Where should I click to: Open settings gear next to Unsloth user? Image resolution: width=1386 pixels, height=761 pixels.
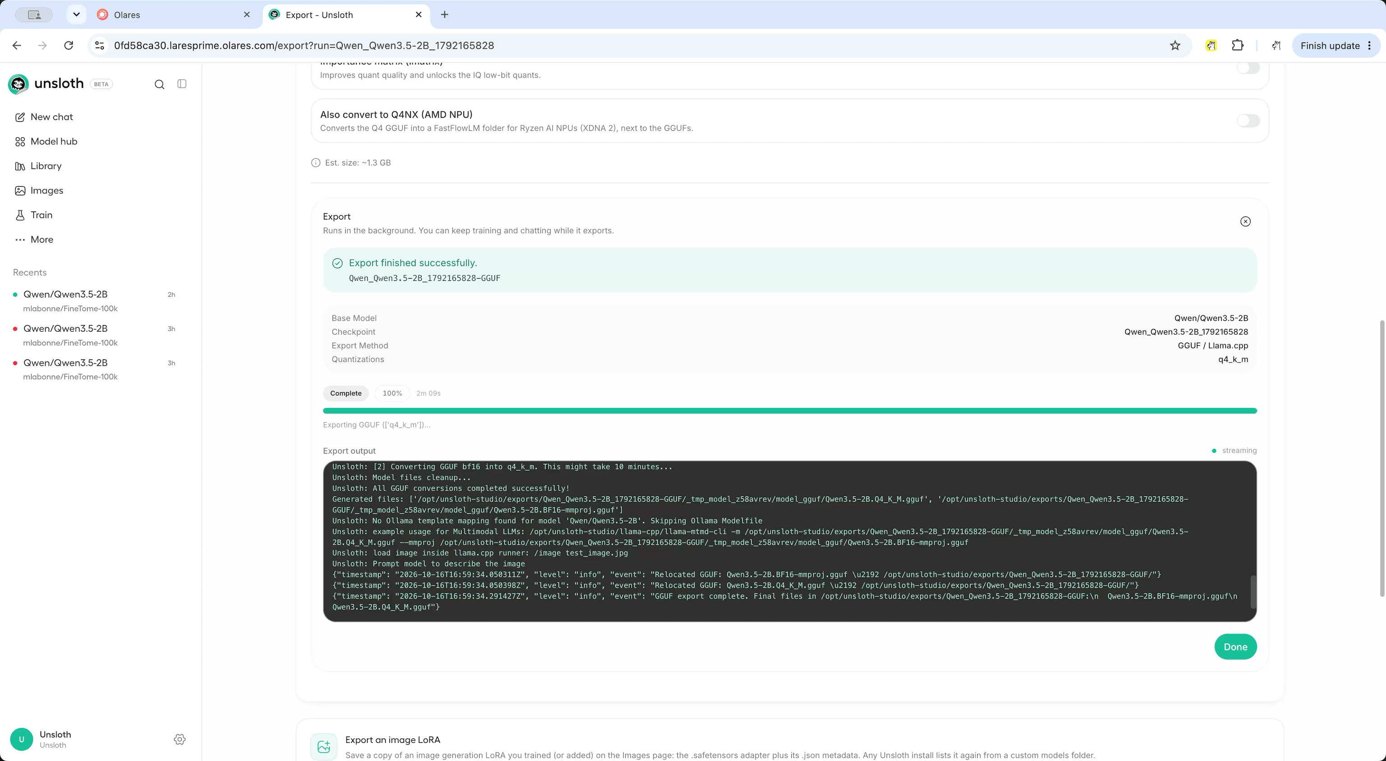click(x=180, y=739)
